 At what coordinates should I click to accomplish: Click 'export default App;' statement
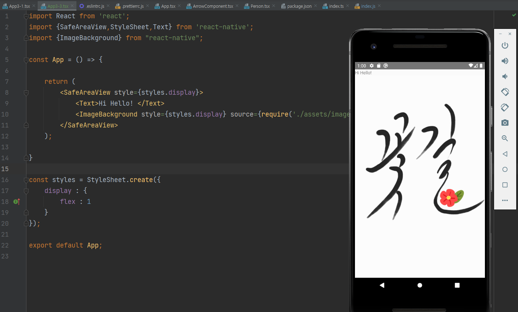(x=65, y=245)
